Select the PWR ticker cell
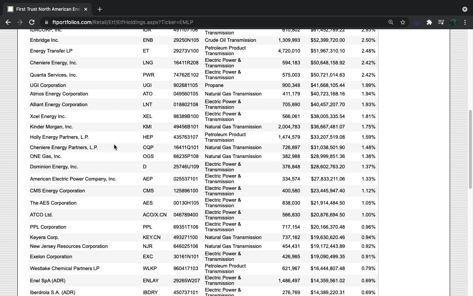 tap(149, 75)
